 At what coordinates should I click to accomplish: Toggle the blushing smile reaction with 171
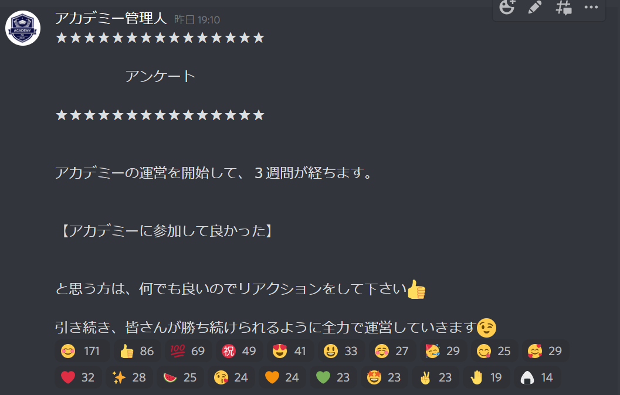pyautogui.click(x=82, y=351)
